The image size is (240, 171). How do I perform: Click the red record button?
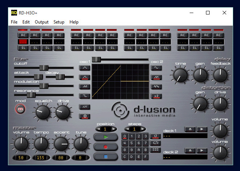[x=106, y=147]
